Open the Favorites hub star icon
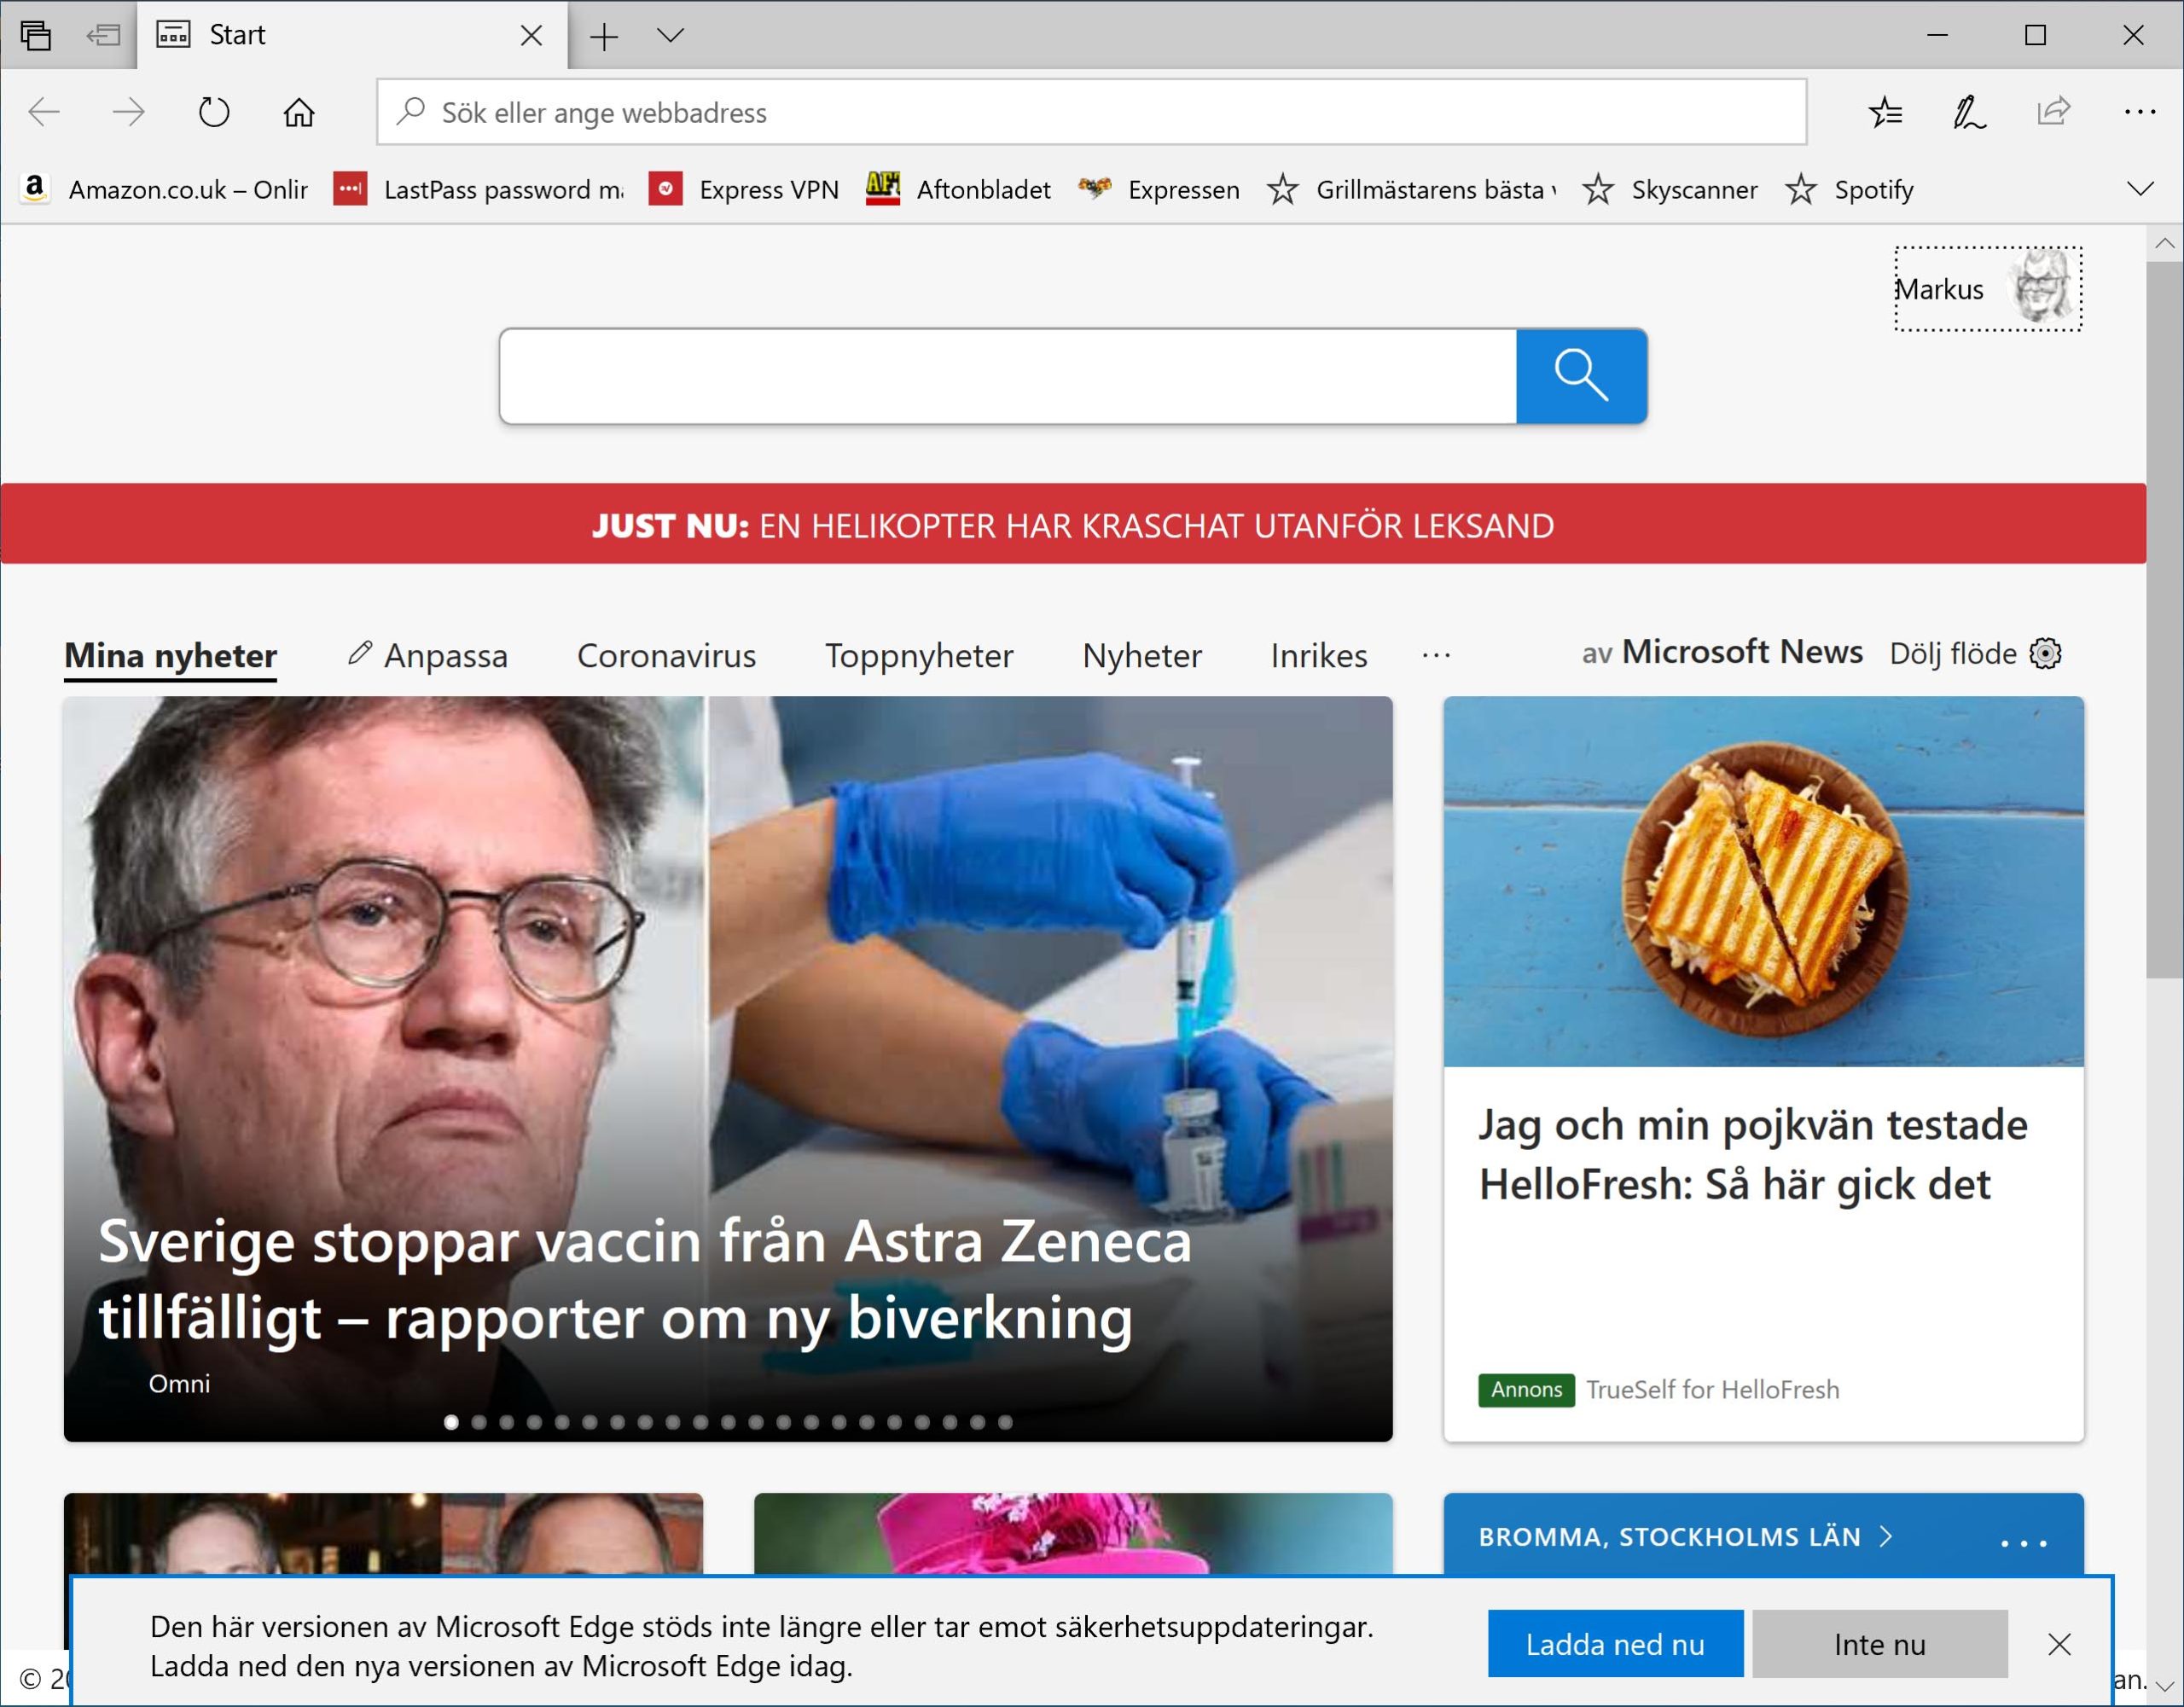This screenshot has height=1707, width=2184. 1887,112
